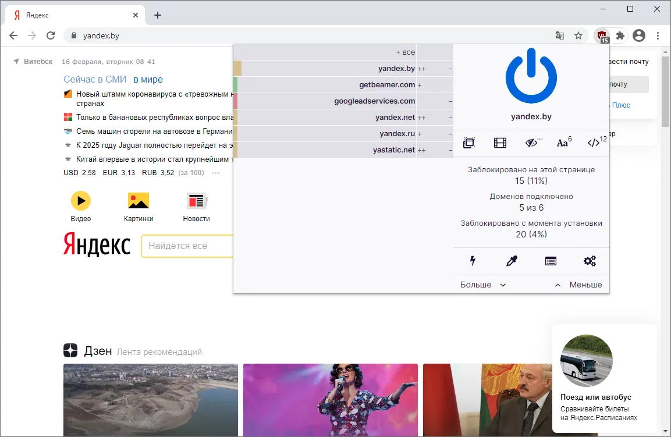
Task: Click getbeamer.com green rule cell
Action: pyautogui.click(x=235, y=85)
